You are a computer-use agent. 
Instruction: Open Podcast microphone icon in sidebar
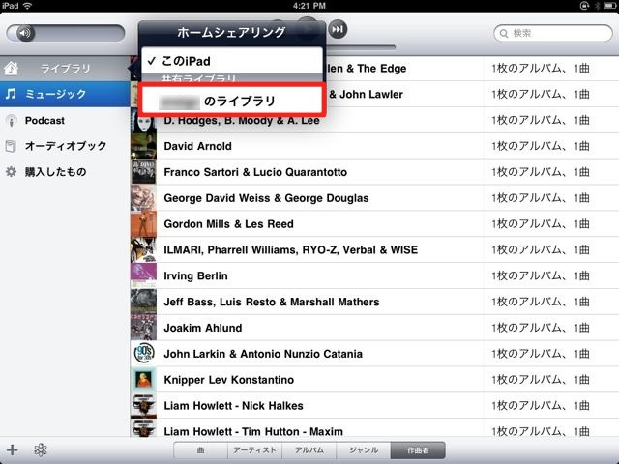click(x=12, y=120)
